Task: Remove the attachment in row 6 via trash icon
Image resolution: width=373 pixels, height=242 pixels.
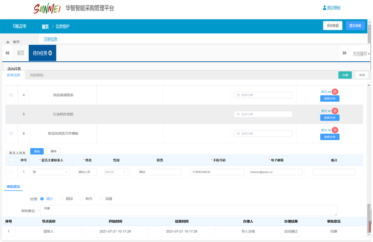Action: tap(335, 130)
